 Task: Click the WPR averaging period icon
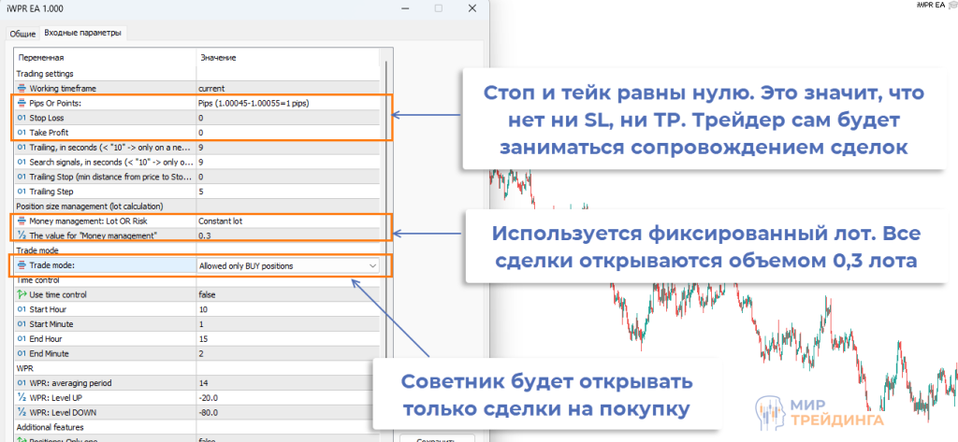pos(22,383)
